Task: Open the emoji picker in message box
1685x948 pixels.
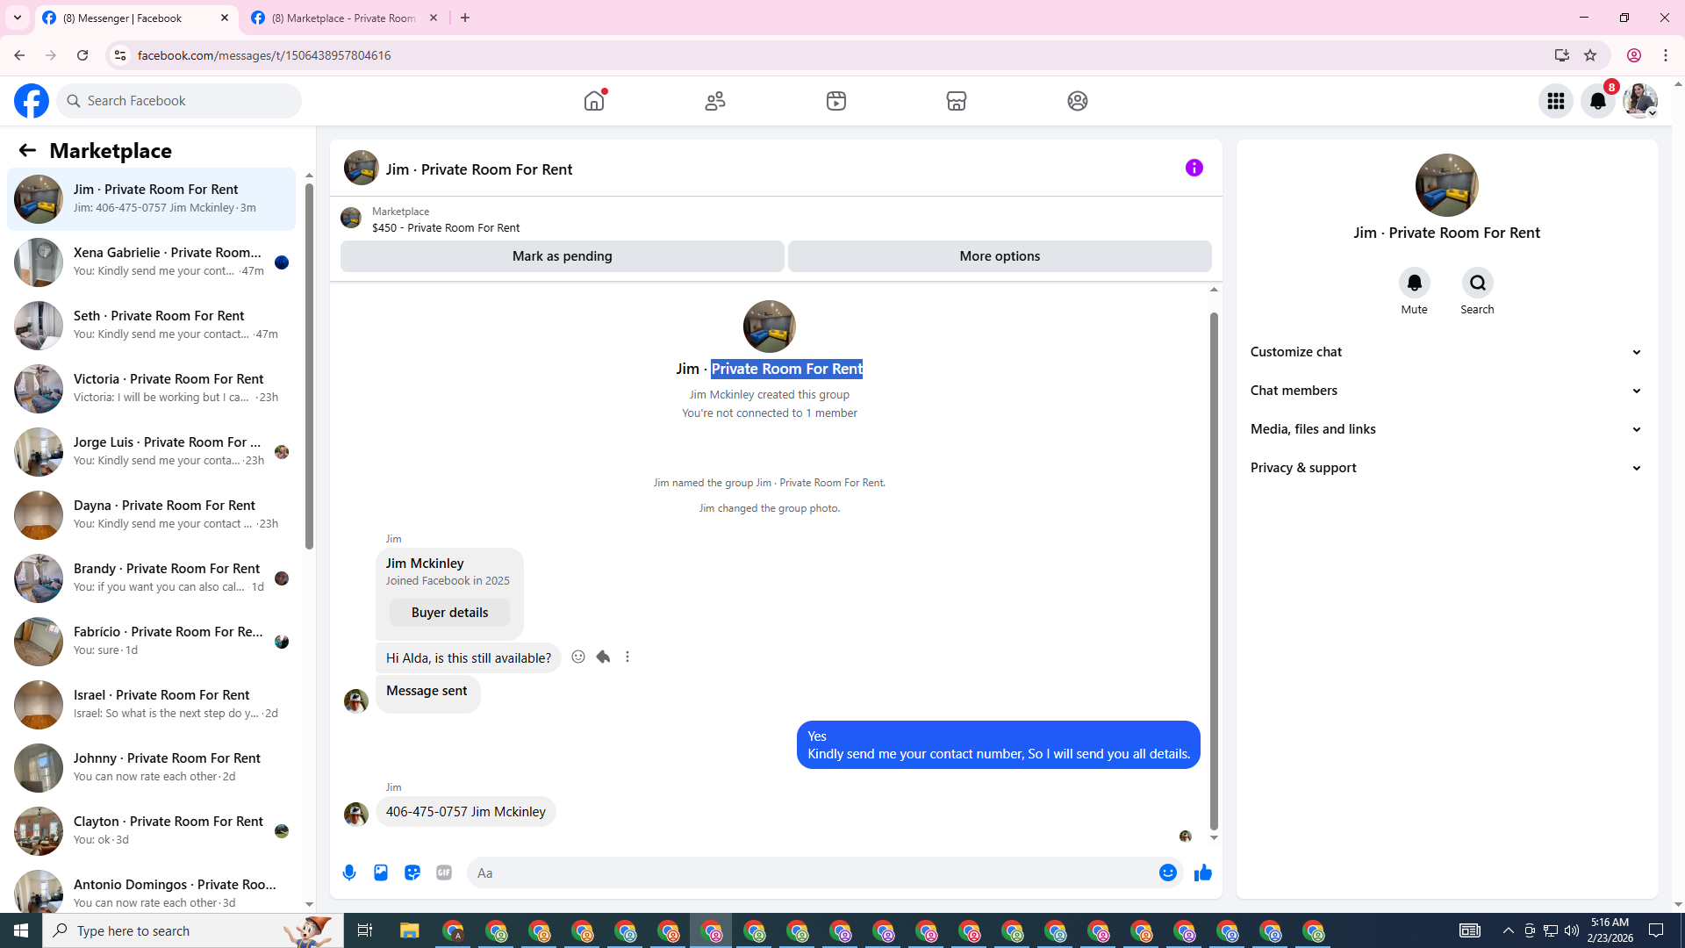Action: tap(1168, 873)
